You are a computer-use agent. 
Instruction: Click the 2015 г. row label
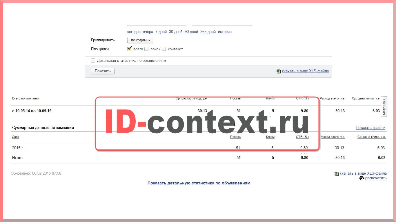pyautogui.click(x=18, y=148)
